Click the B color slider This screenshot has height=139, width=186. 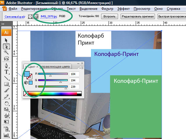pyautogui.click(x=53, y=87)
